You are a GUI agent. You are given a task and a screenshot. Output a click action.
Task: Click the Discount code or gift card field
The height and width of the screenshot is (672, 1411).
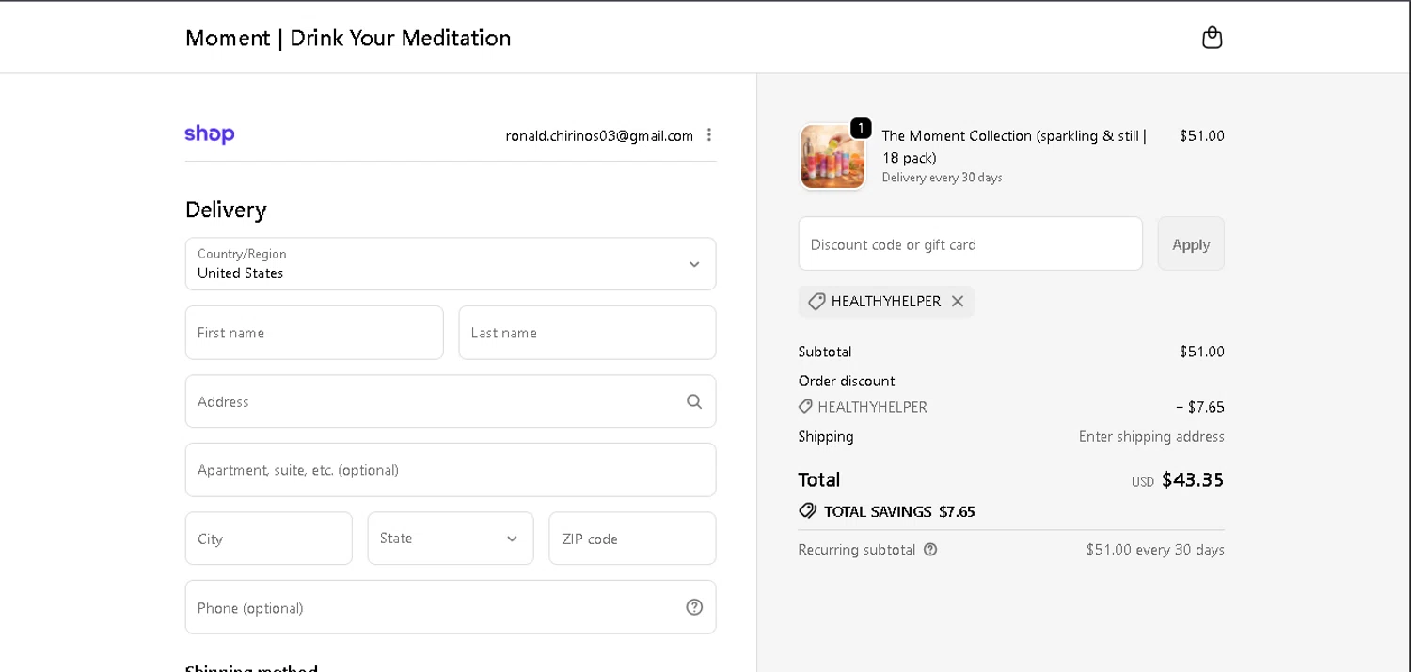(971, 244)
